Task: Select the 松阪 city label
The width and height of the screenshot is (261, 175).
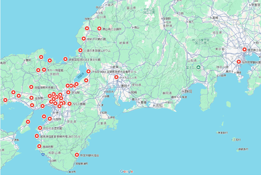Action: tap(104, 112)
